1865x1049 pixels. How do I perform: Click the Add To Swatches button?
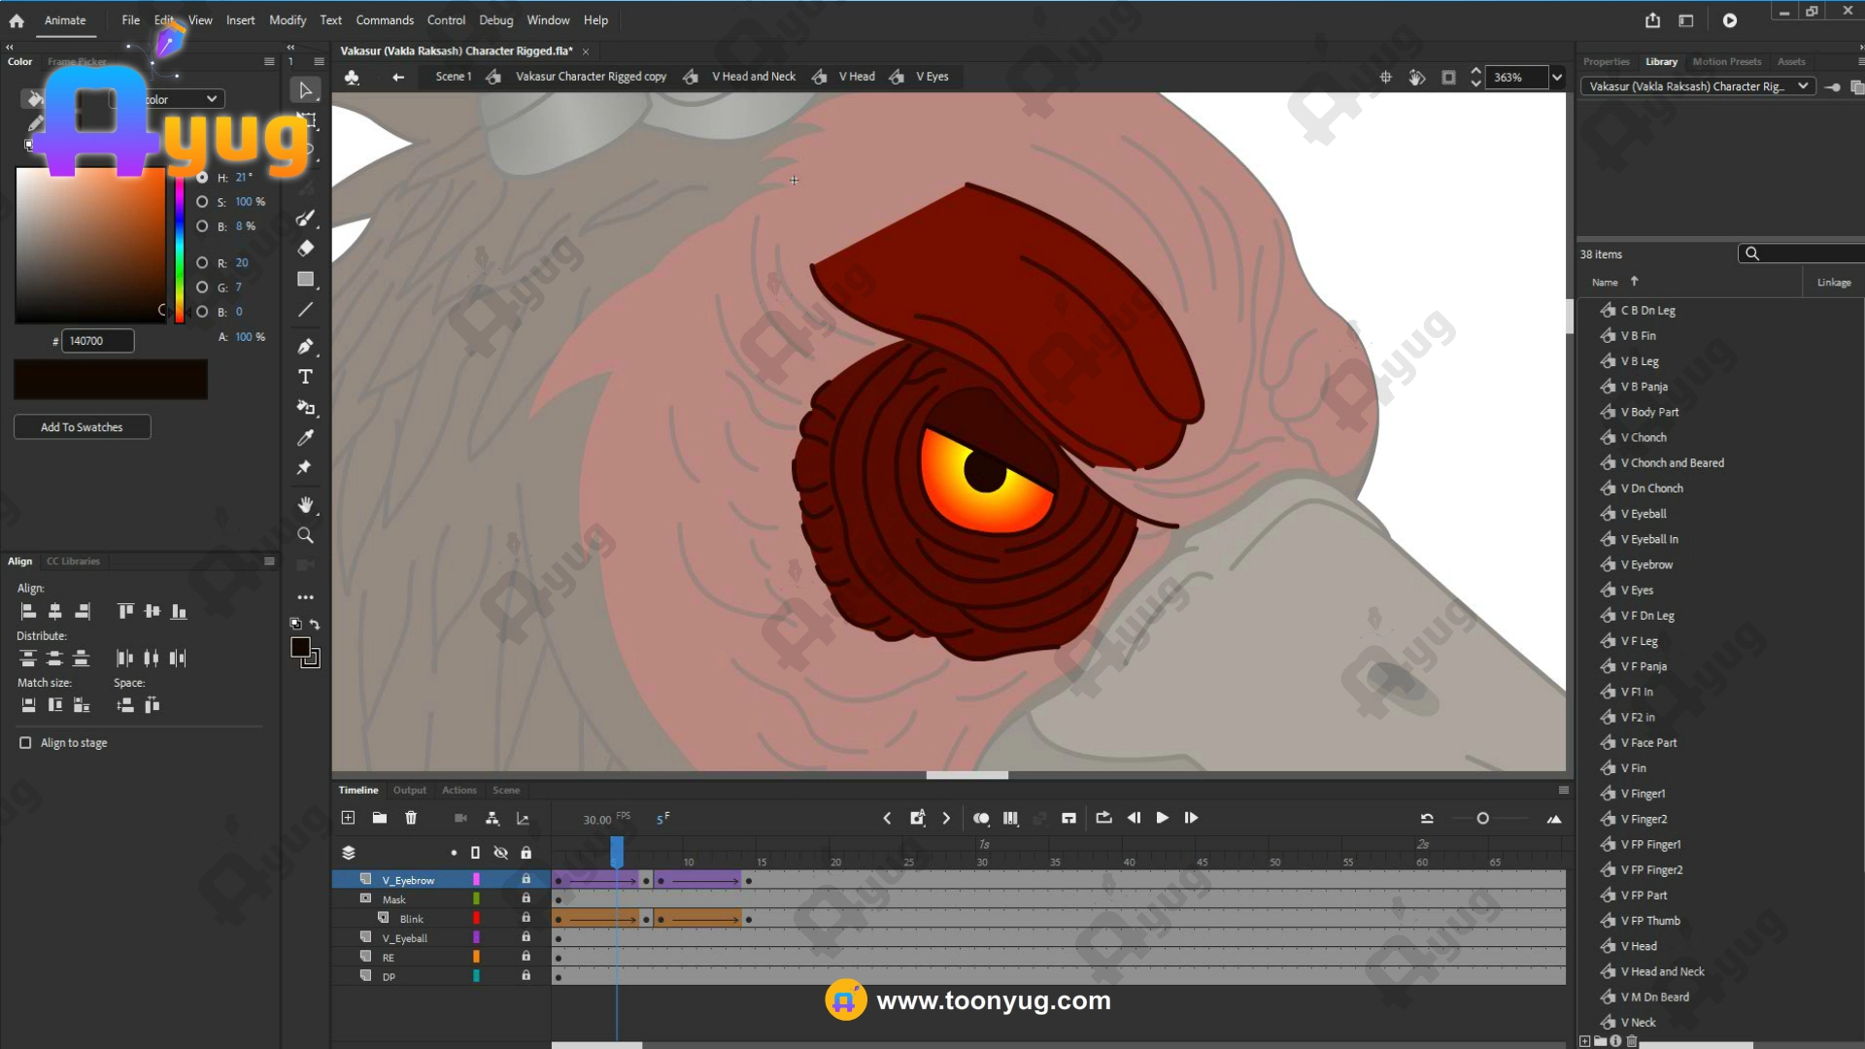point(82,427)
